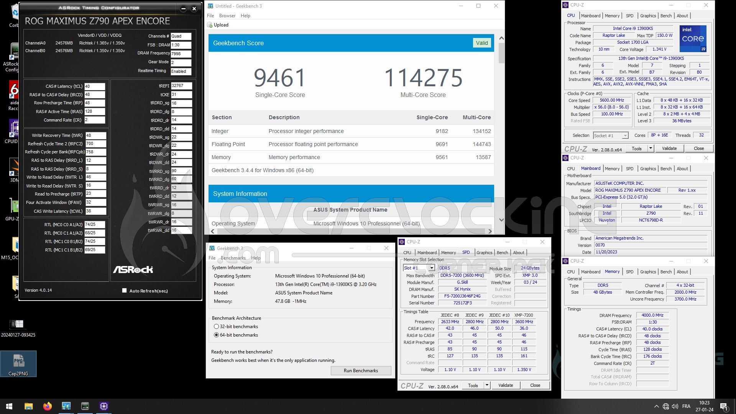
Task: Click the Intel Core i9 logo
Action: click(x=693, y=39)
